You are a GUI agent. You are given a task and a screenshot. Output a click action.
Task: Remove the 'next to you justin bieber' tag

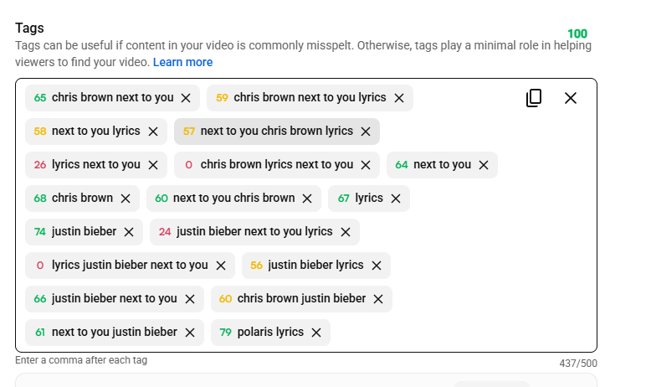tap(190, 333)
